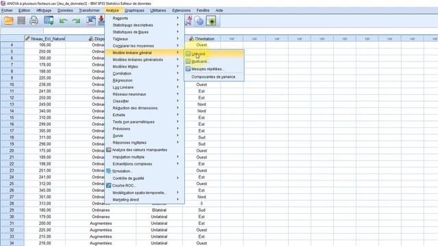Image resolution: width=438 pixels, height=246 pixels.
Task: Select the Orientation column header
Action: 202,39
